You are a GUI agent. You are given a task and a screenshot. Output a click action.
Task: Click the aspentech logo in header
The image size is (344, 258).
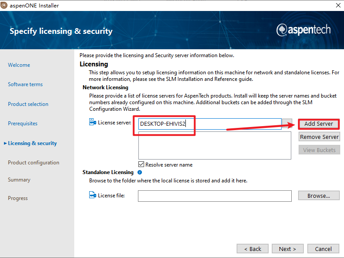coord(304,30)
